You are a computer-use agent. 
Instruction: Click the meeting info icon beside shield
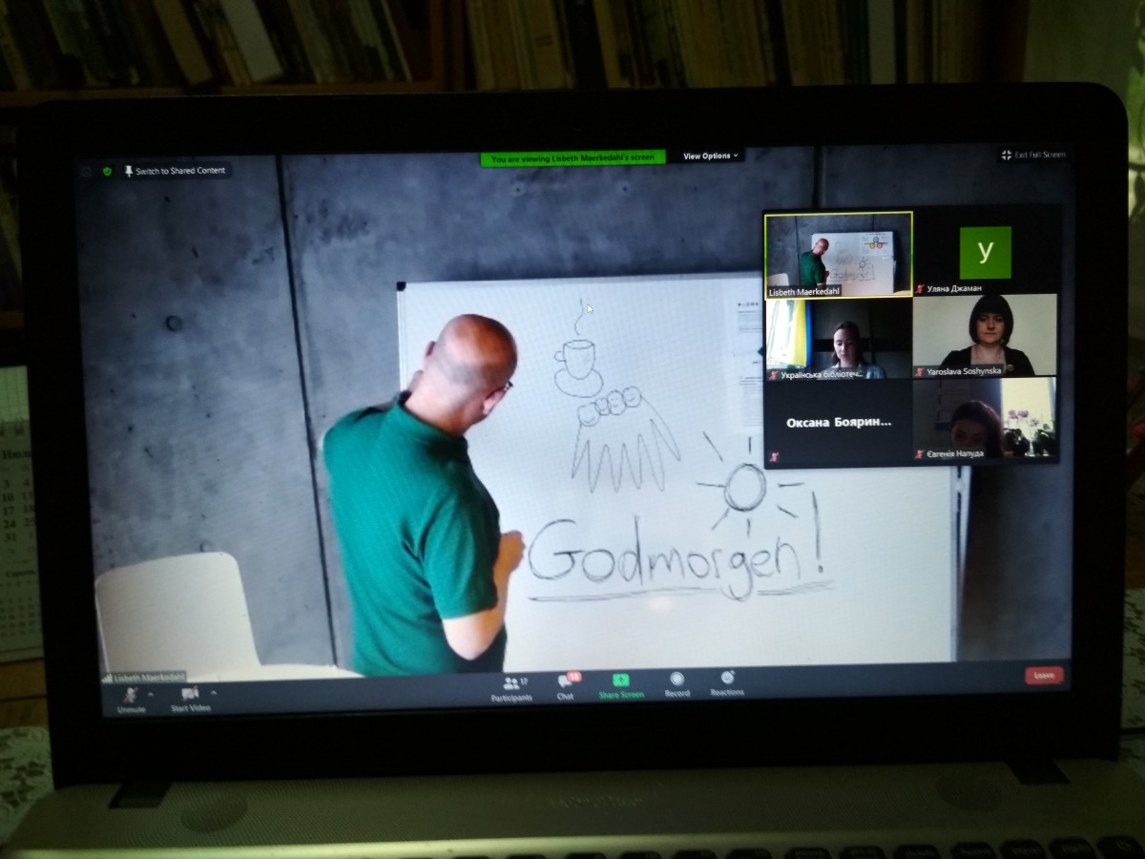pyautogui.click(x=86, y=172)
